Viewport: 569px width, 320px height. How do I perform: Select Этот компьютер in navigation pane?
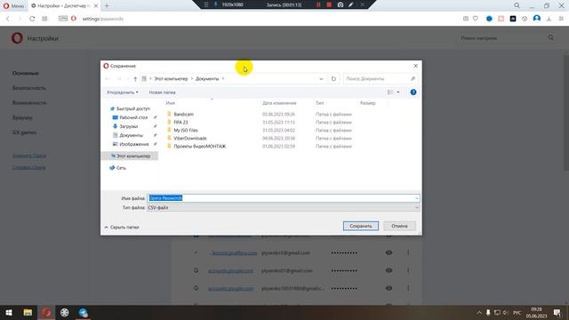[131, 156]
